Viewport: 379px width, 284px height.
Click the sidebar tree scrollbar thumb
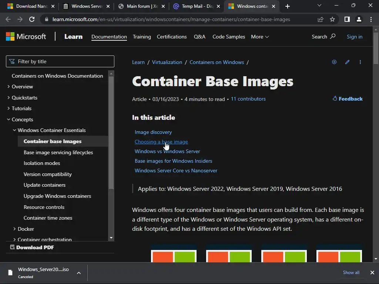pos(111,133)
